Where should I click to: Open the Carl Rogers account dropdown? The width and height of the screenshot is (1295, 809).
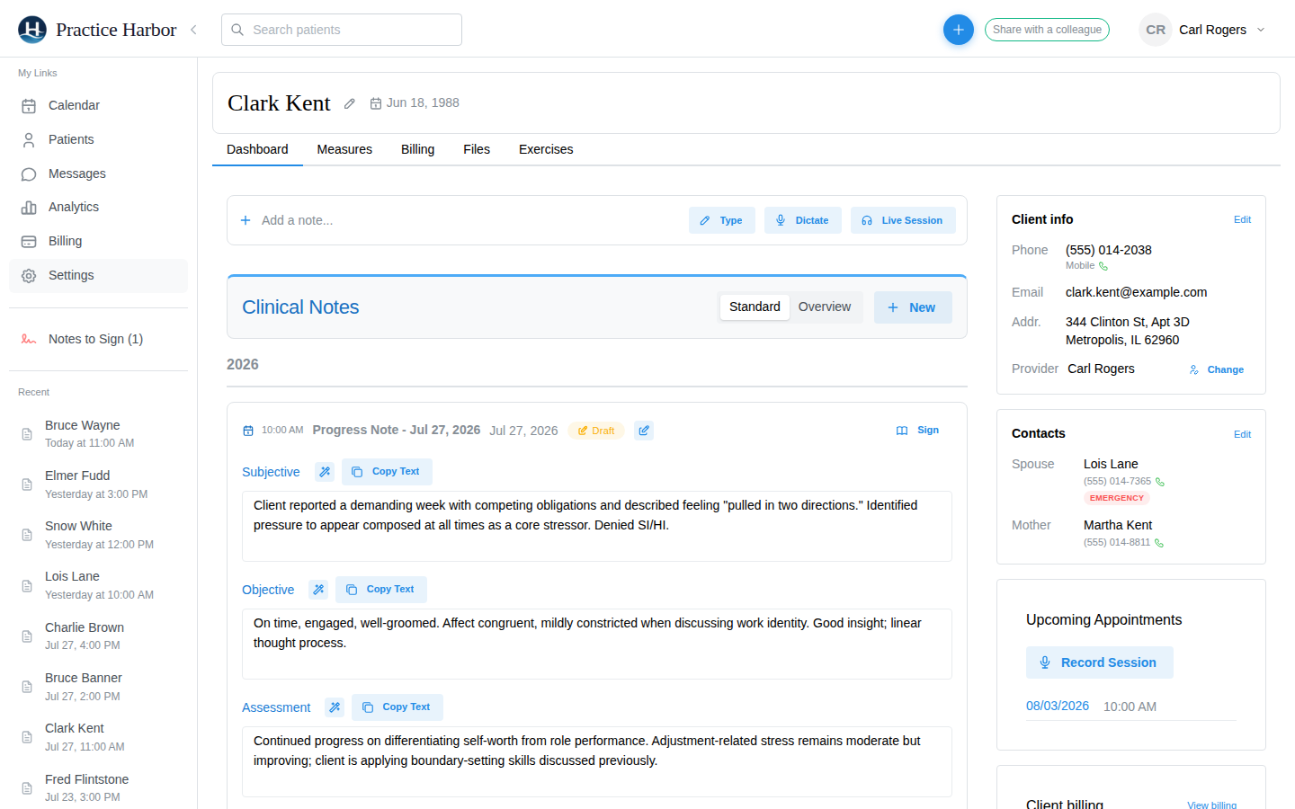click(x=1203, y=30)
